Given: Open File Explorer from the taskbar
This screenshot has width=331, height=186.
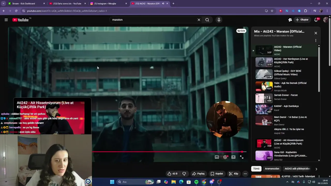Looking at the screenshot, I should pyautogui.click(x=174, y=182).
